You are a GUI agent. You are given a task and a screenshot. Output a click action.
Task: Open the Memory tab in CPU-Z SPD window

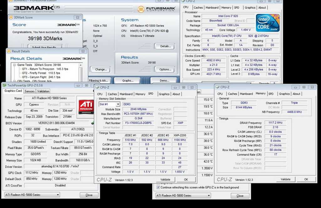point(140,94)
